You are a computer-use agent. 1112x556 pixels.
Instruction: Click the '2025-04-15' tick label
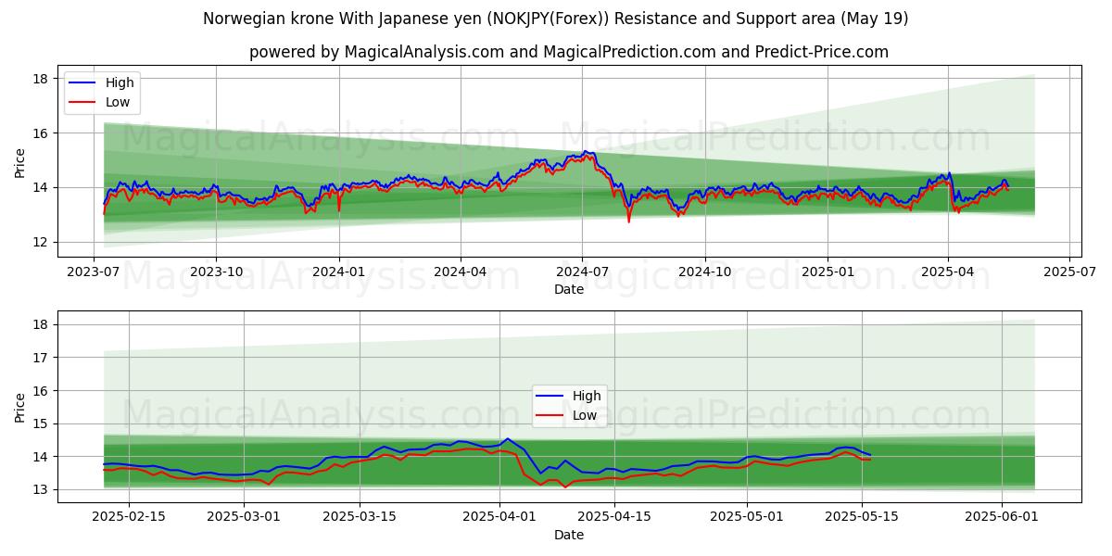point(615,518)
